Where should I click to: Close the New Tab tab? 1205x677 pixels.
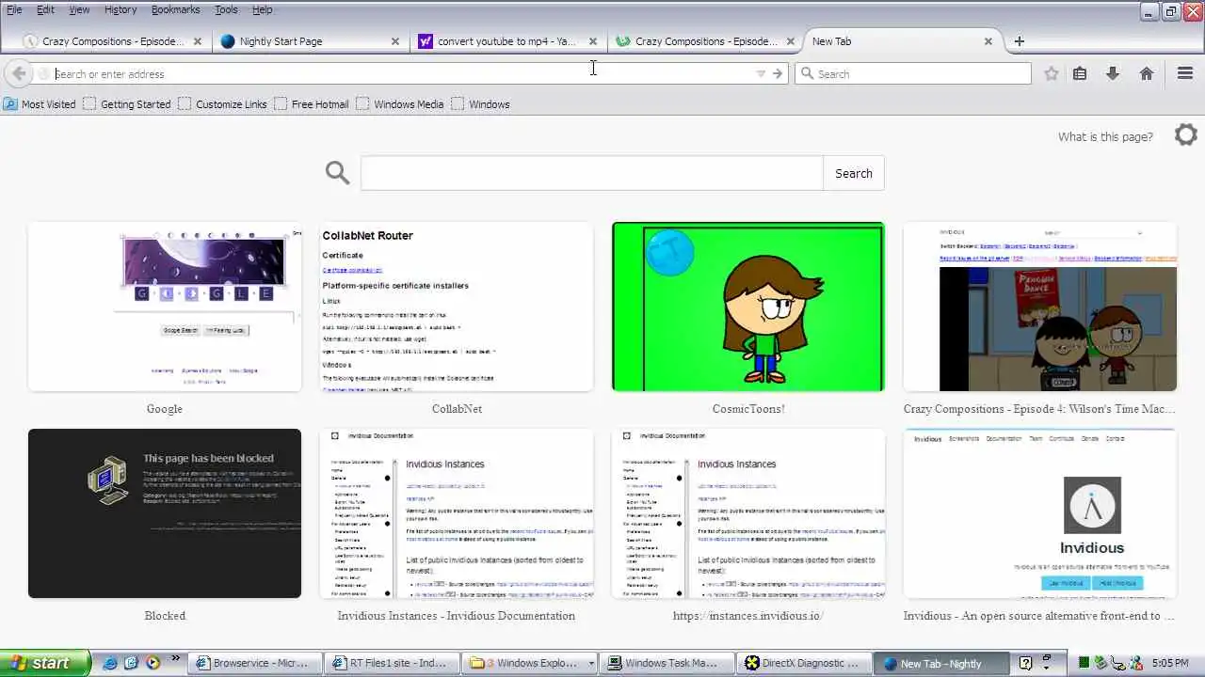[x=988, y=41]
